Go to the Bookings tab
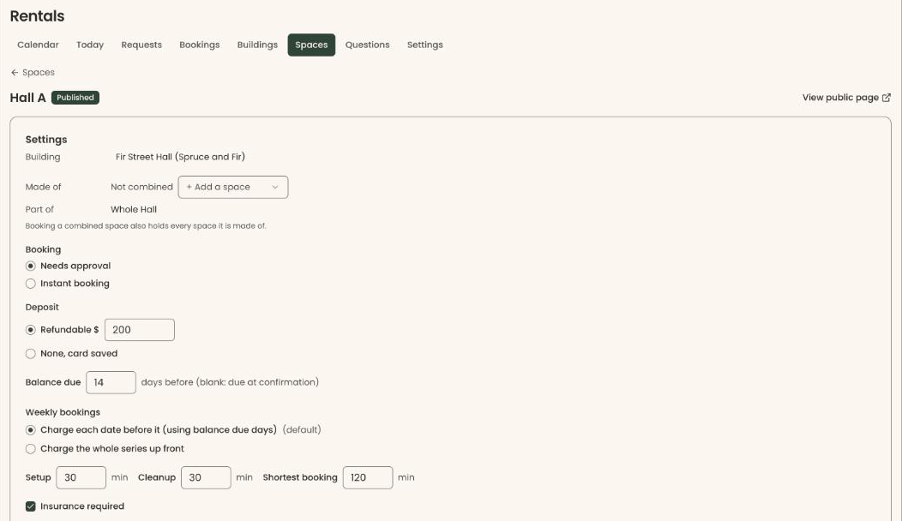This screenshot has height=521, width=902. tap(200, 45)
